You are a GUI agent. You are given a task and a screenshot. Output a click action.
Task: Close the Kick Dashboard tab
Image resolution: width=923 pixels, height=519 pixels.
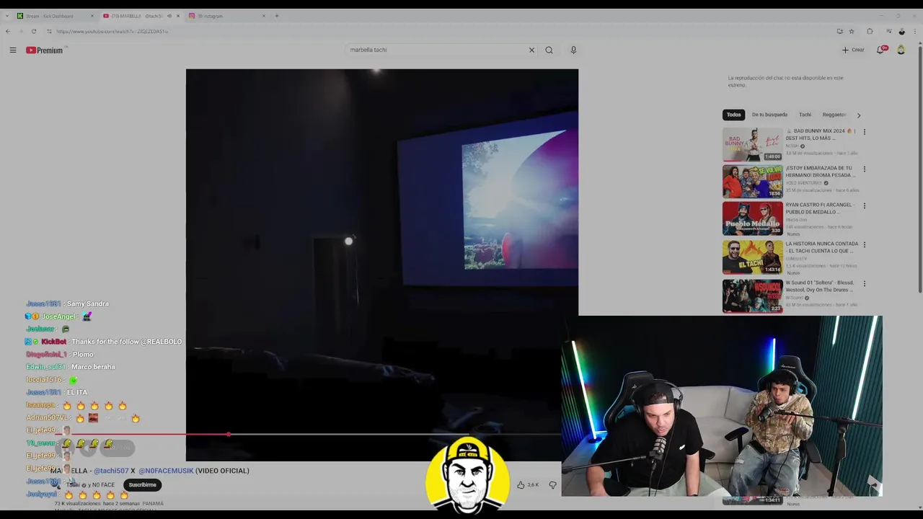[x=92, y=16]
